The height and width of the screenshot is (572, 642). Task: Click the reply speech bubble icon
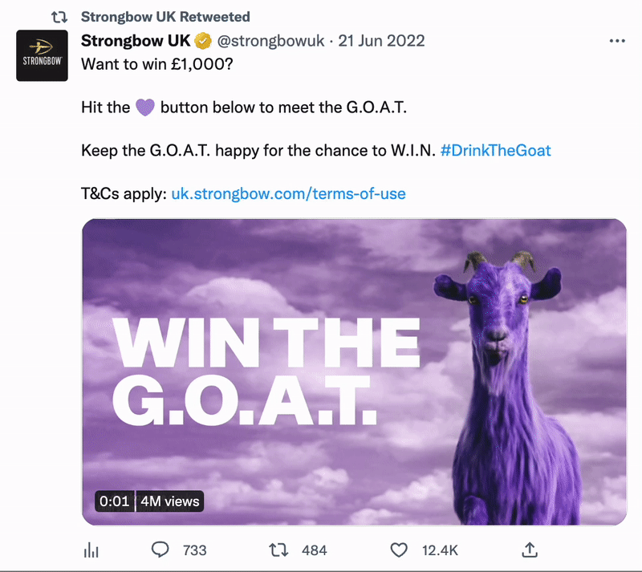[160, 550]
